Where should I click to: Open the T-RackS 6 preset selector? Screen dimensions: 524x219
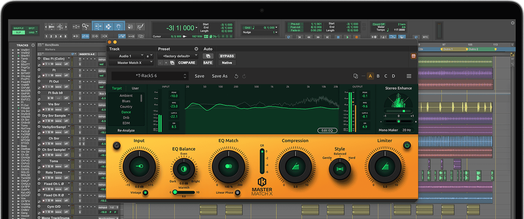[150, 76]
